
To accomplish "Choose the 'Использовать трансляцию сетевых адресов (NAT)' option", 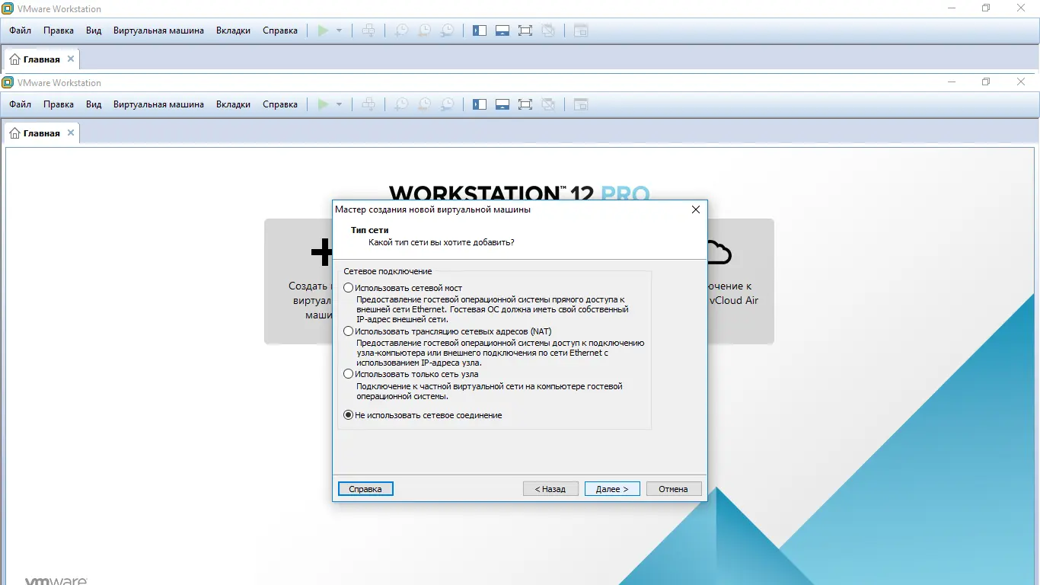I will [349, 331].
